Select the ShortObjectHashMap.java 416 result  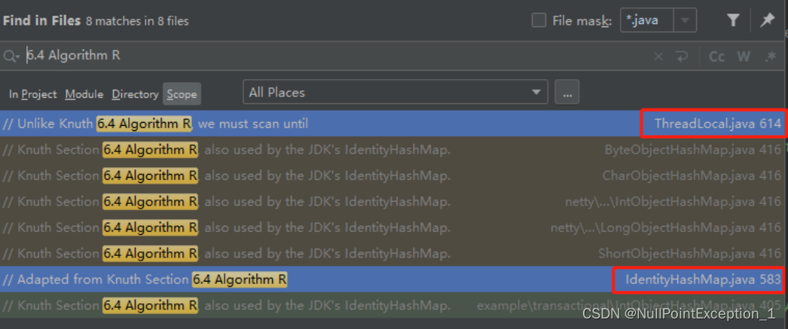click(392, 254)
